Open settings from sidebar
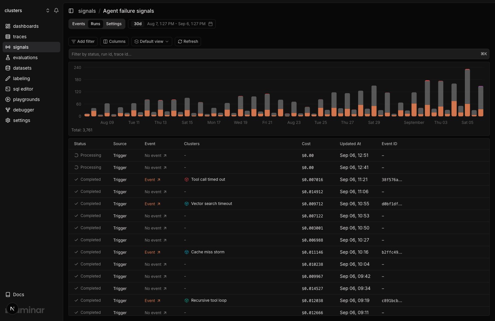This screenshot has width=495, height=321. click(x=31, y=120)
